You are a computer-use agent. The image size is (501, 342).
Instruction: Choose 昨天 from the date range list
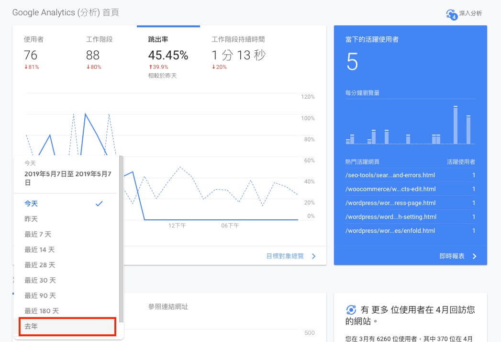pos(31,219)
